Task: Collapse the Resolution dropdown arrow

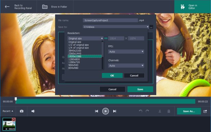Action: (102, 39)
